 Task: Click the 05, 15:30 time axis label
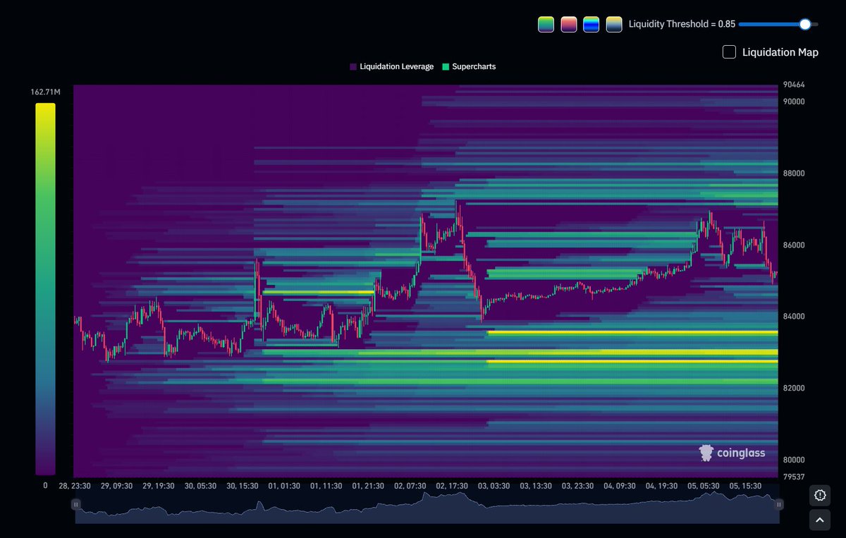tap(746, 486)
